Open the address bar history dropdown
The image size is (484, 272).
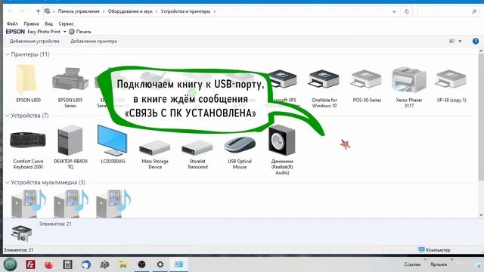tap(394, 12)
